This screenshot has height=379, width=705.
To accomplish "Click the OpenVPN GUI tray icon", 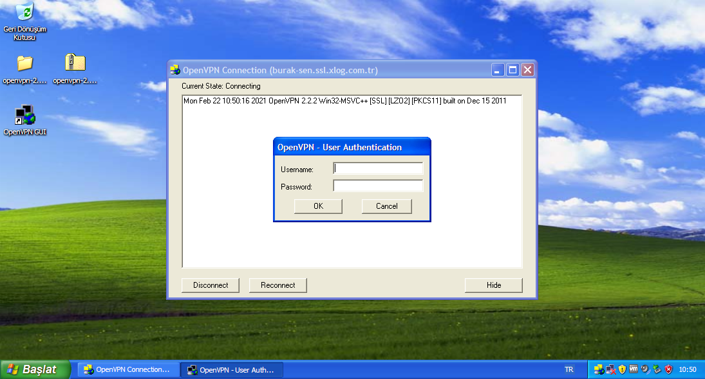I will 599,369.
